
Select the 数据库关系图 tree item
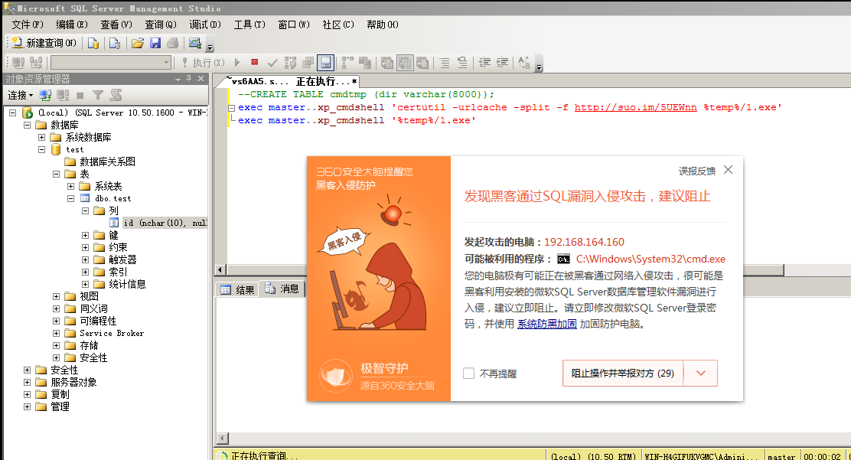click(107, 161)
